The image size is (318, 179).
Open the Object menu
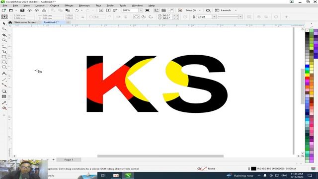point(55,5)
